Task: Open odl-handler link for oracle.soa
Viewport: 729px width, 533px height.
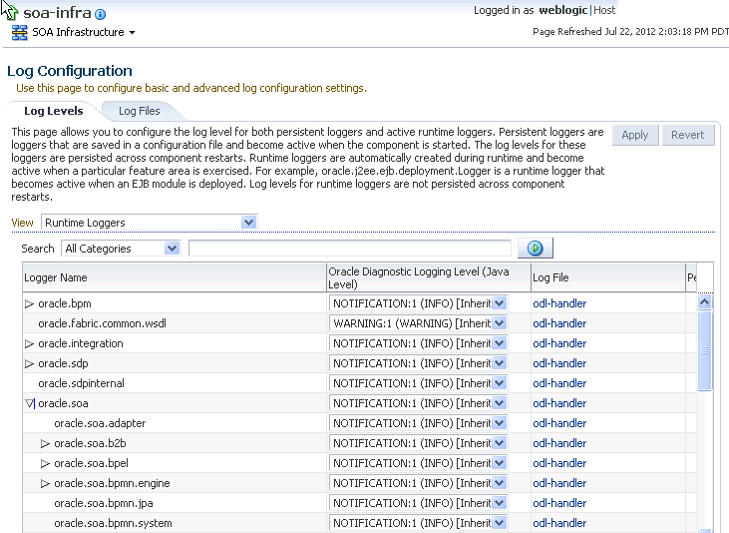Action: click(x=559, y=403)
